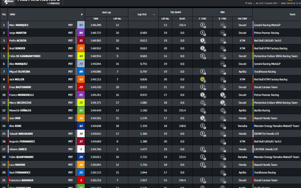Click Yamaha in Alex Rins's row
Screen dimensions: 301x188
[x=242, y=126]
